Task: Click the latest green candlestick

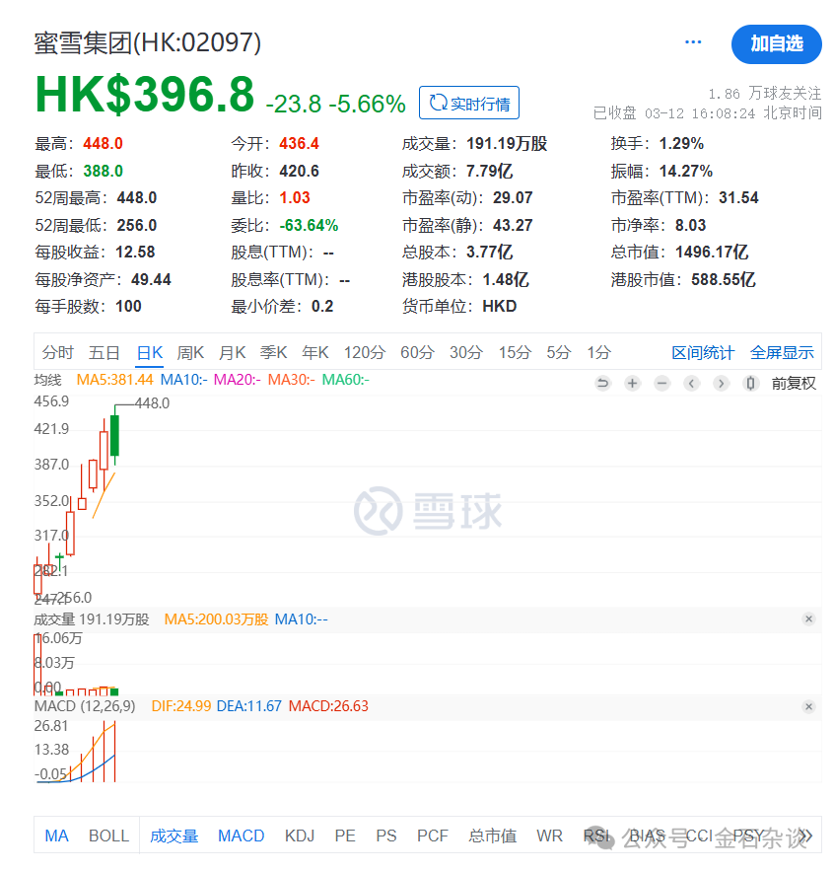Action: [114, 435]
